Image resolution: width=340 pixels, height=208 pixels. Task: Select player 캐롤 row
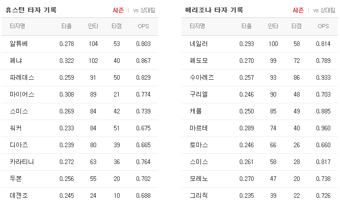pos(260,111)
